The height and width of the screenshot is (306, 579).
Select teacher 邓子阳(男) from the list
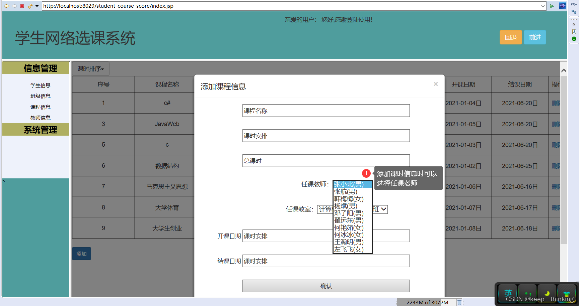pyautogui.click(x=352, y=213)
